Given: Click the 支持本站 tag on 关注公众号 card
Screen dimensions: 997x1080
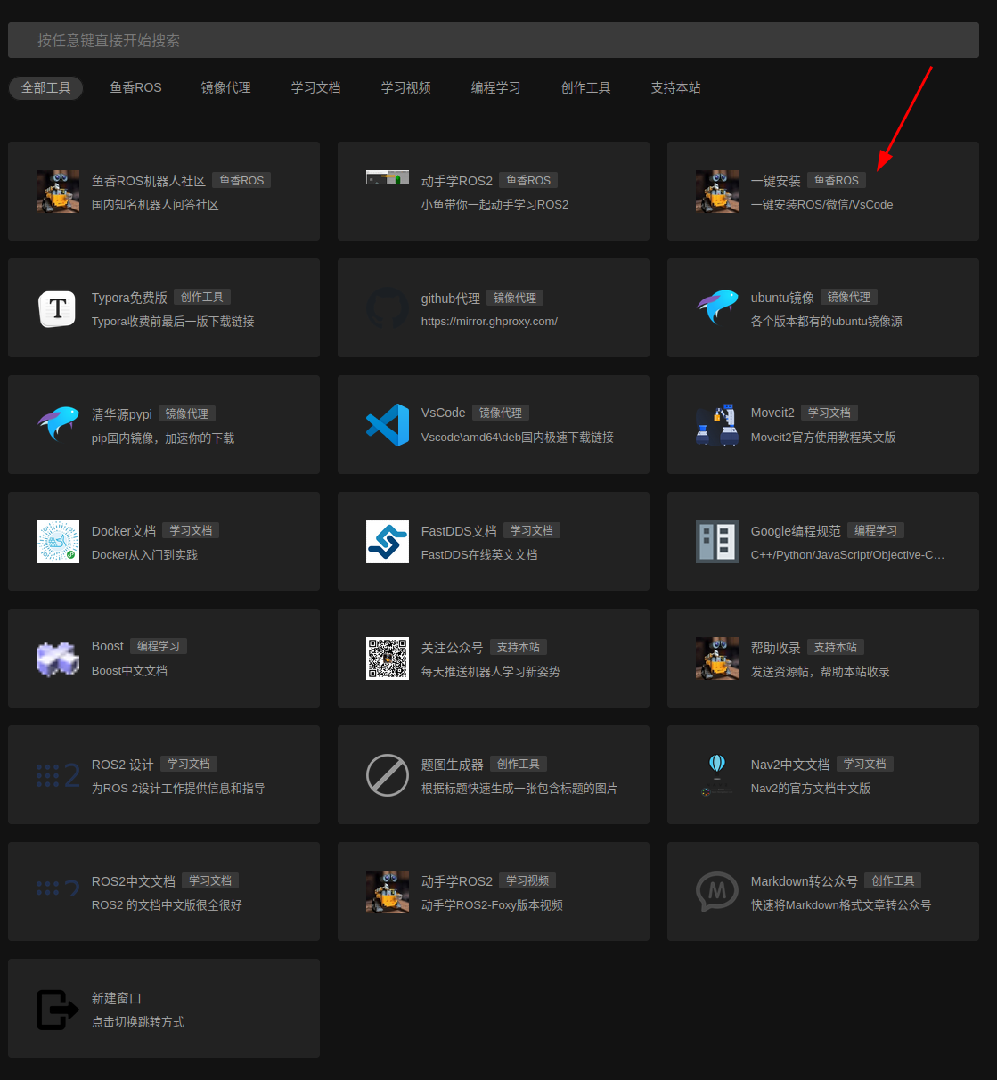Looking at the screenshot, I should click(x=519, y=647).
